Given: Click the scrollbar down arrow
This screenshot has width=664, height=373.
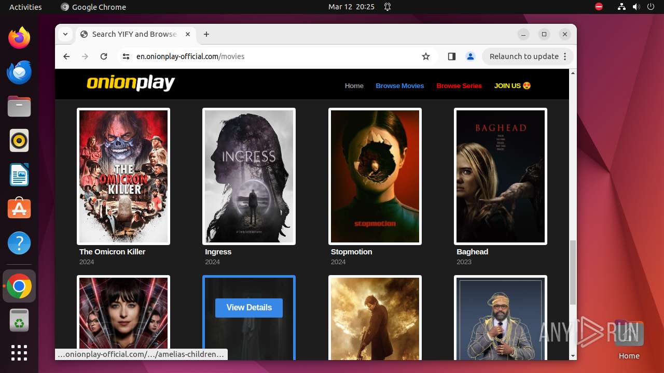Looking at the screenshot, I should pyautogui.click(x=573, y=356).
